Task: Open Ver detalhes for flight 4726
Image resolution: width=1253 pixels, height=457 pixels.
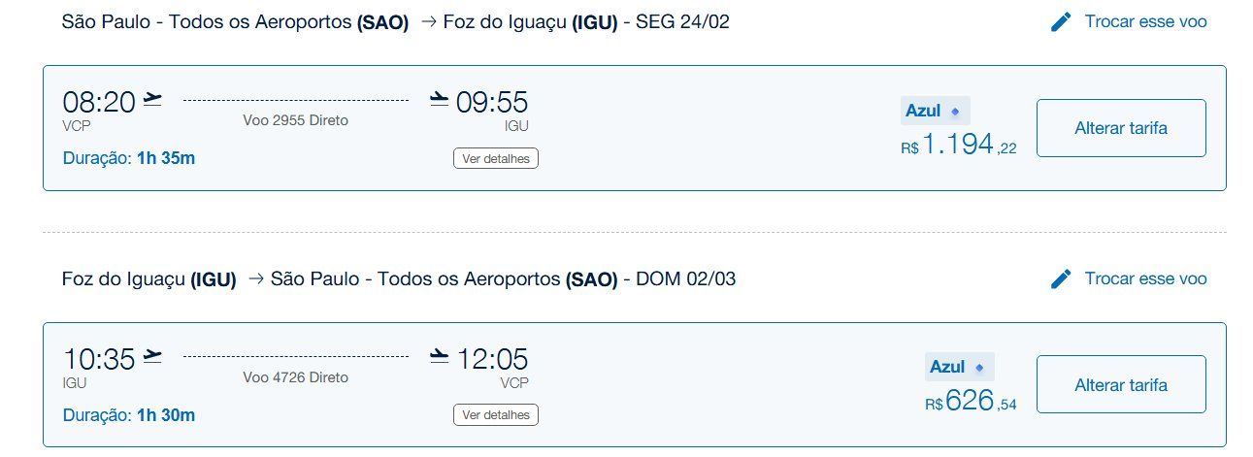Action: tap(495, 415)
